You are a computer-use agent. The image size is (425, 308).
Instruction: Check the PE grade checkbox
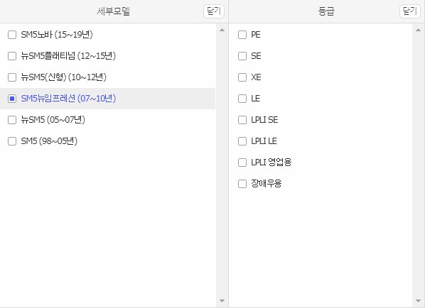click(x=242, y=35)
